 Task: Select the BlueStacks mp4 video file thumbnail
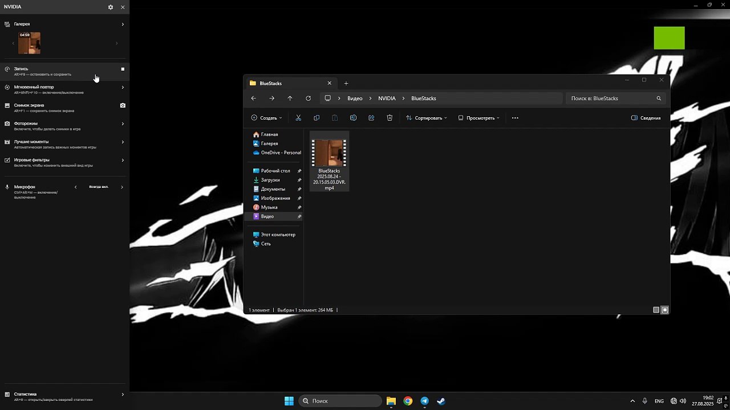pos(329,154)
